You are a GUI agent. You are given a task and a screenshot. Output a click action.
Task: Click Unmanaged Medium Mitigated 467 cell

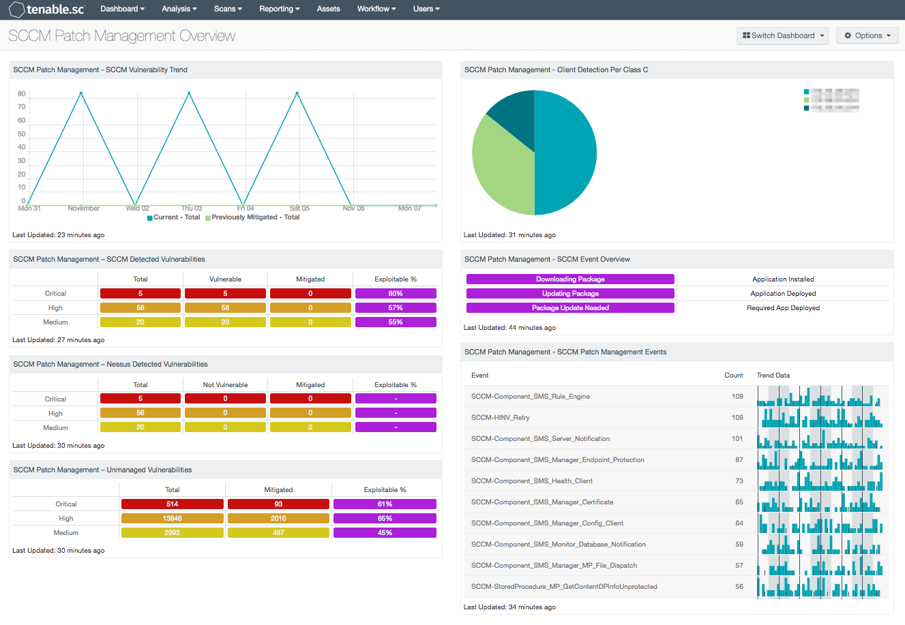[x=278, y=533]
